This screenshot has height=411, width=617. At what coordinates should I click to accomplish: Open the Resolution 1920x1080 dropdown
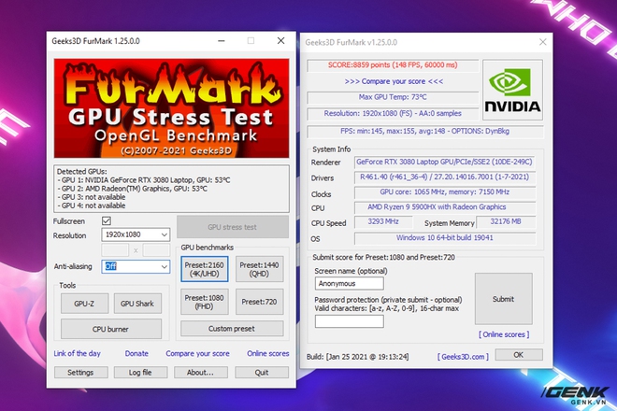tap(136, 234)
